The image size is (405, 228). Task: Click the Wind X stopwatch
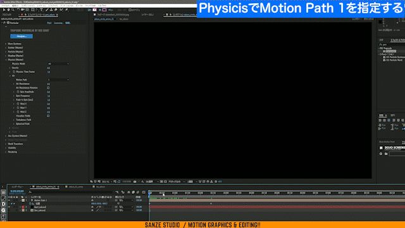click(18, 104)
